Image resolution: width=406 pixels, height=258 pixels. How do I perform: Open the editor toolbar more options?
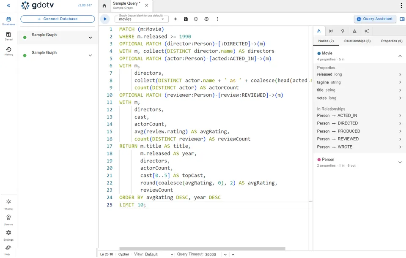click(217, 19)
